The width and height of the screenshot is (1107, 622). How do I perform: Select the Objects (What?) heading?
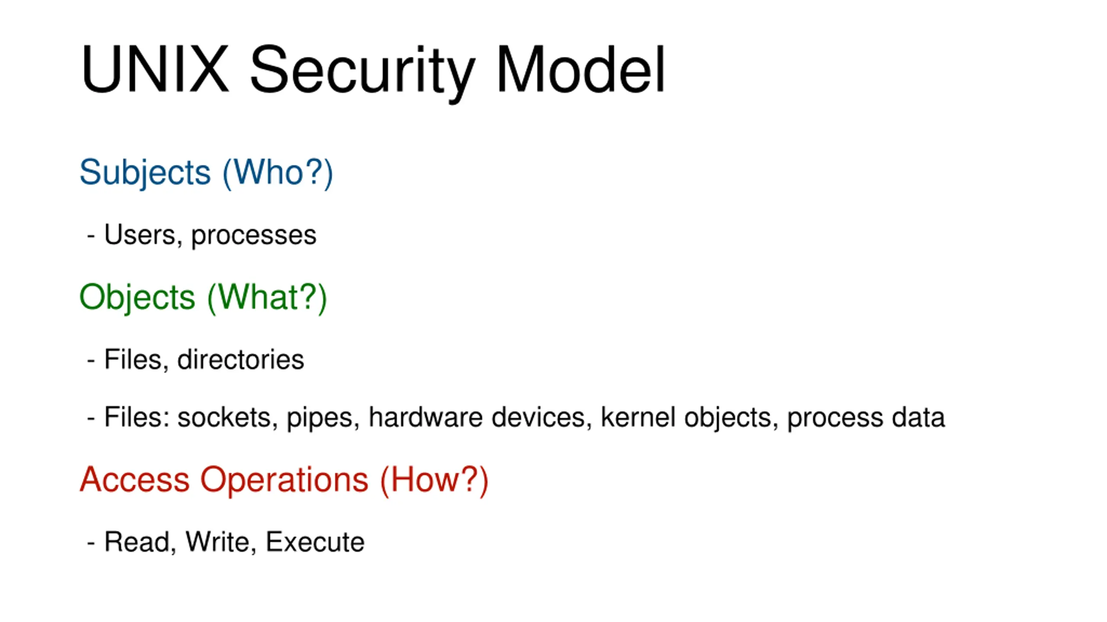[203, 298]
